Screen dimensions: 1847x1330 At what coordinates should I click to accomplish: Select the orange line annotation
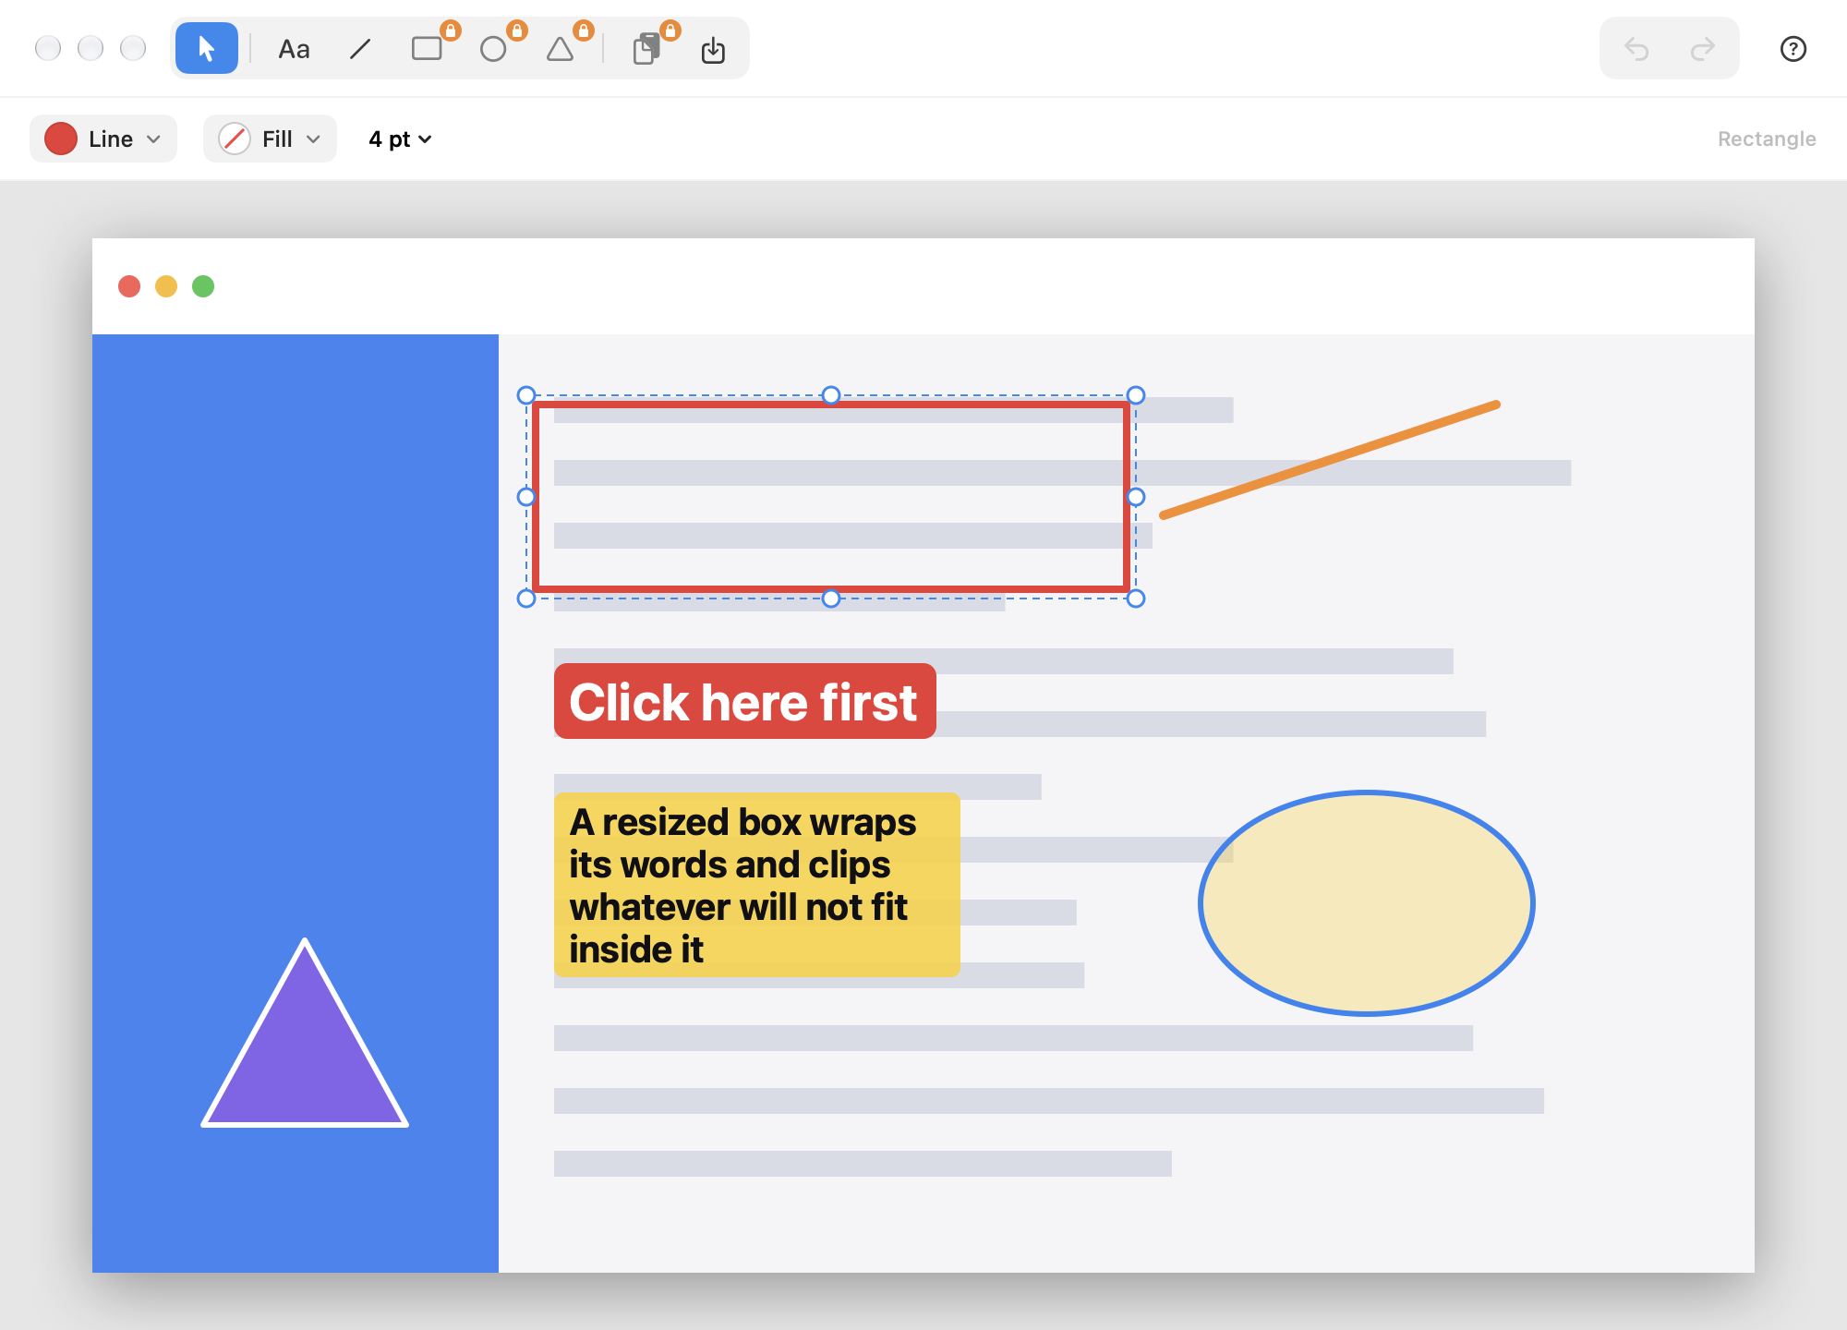(x=1330, y=459)
